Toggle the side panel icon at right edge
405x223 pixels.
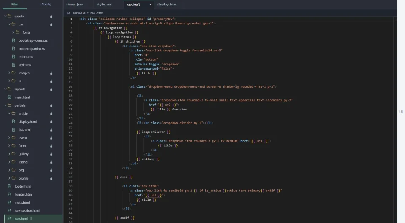(x=401, y=111)
